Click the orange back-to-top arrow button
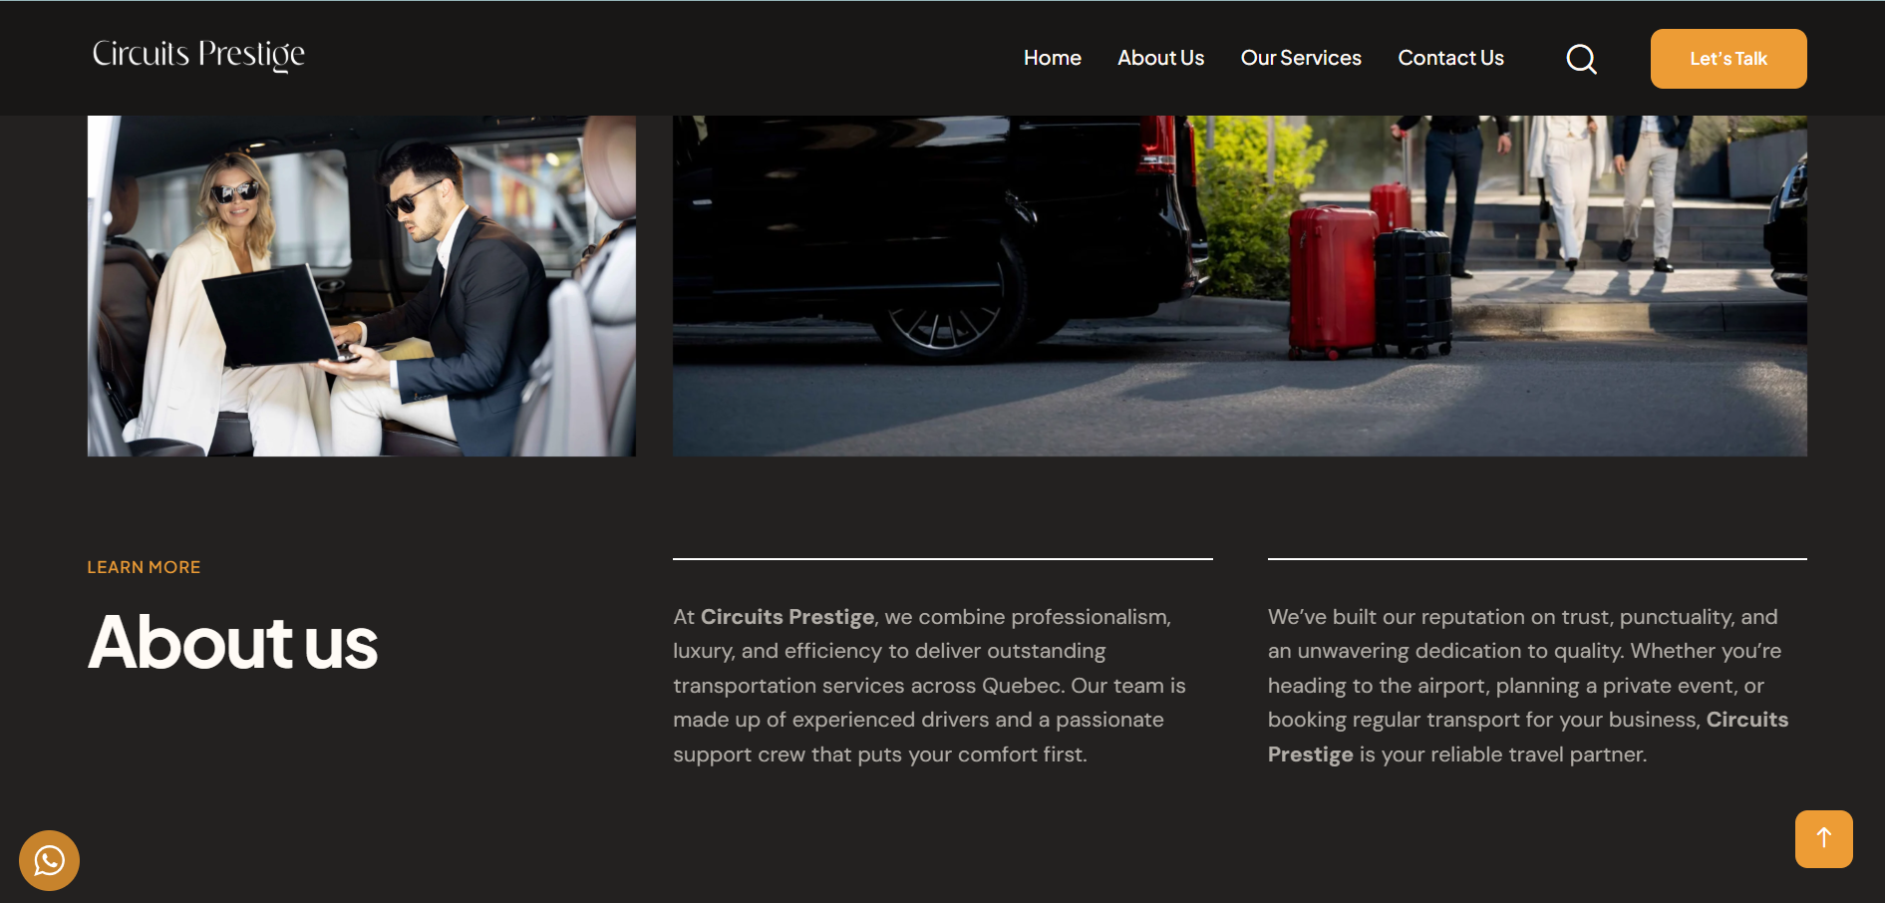Image resolution: width=1885 pixels, height=903 pixels. click(x=1823, y=838)
